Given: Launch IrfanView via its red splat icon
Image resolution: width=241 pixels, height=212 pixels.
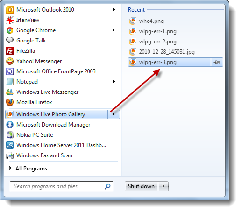Looking at the screenshot, I should tap(10, 20).
